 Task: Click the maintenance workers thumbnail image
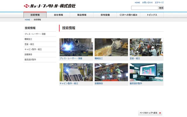point(111,72)
